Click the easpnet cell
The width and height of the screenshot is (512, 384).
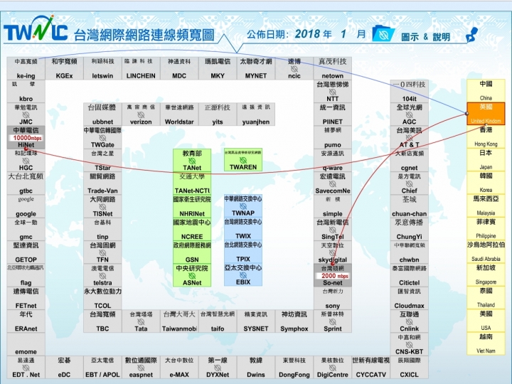click(x=141, y=368)
